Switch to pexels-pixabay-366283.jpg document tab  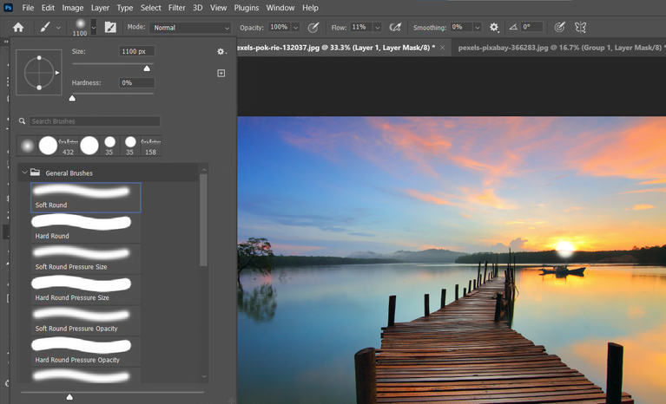pos(560,48)
